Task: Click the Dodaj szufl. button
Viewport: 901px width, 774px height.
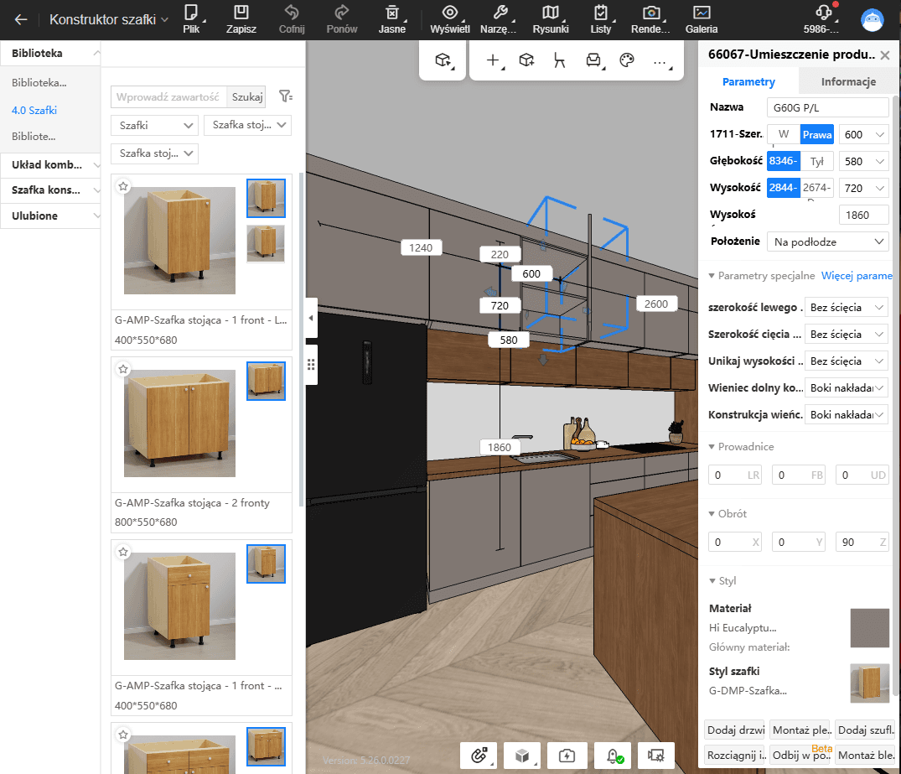Action: tap(865, 730)
